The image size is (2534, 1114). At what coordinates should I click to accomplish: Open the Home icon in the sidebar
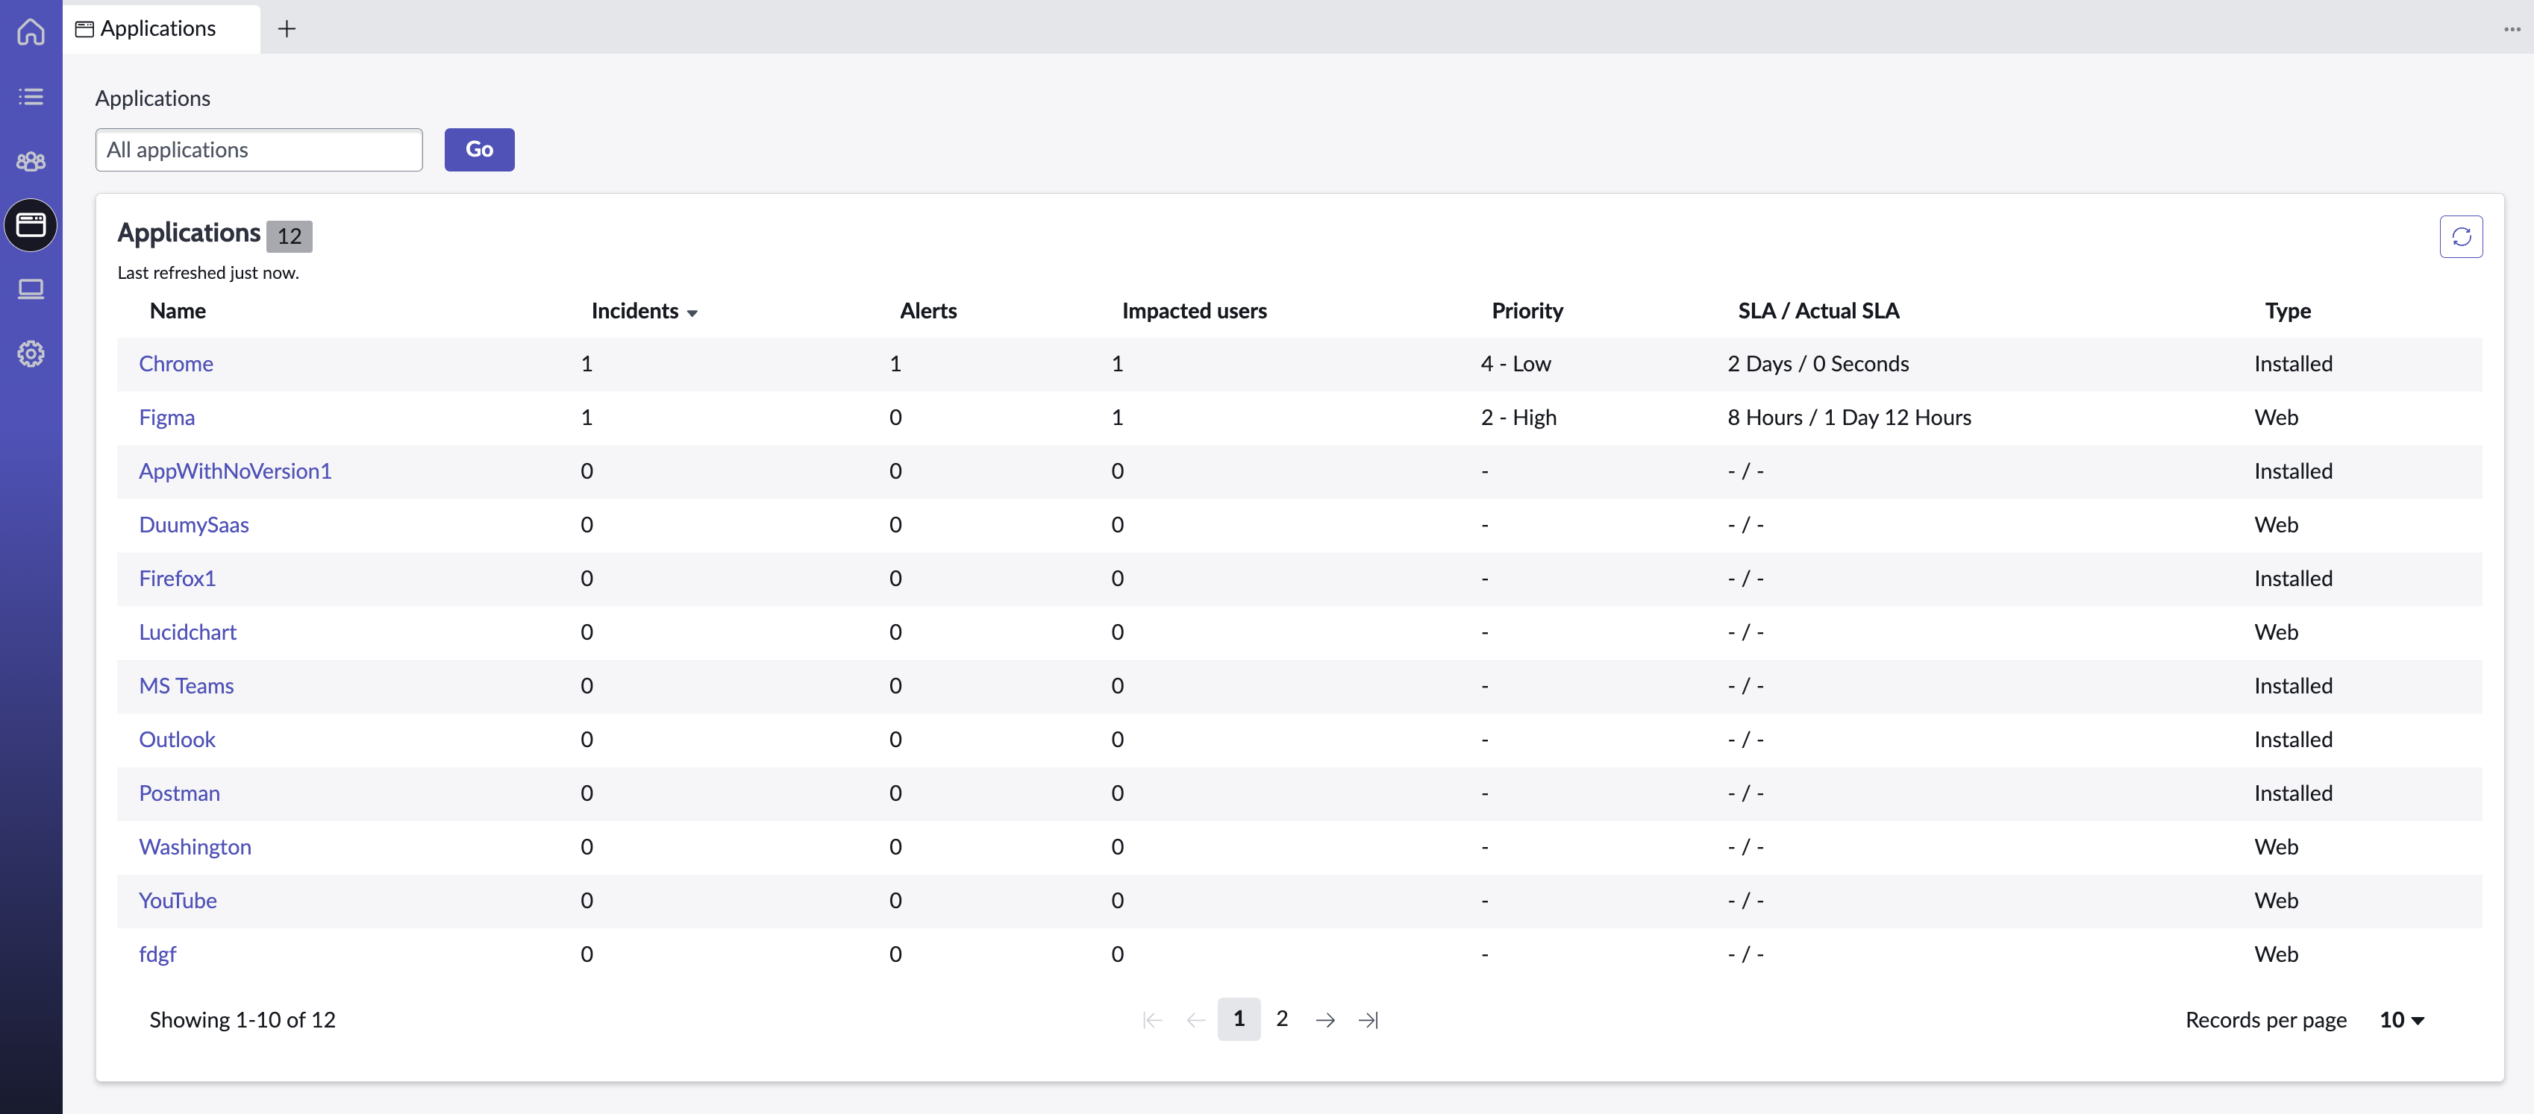click(x=31, y=31)
